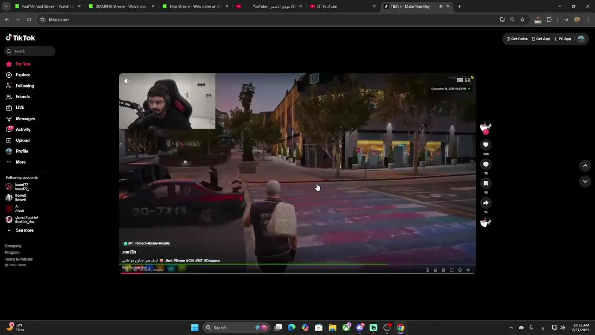Open the Explore page
595x335 pixels.
[18, 75]
